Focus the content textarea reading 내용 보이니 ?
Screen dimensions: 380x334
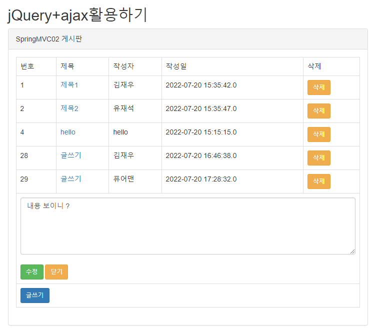pos(188,226)
